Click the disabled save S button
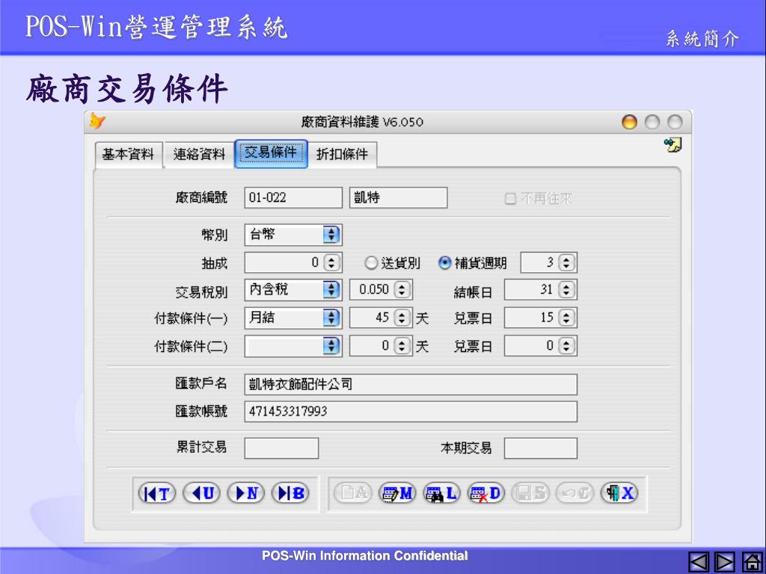This screenshot has height=574, width=766. (x=530, y=493)
